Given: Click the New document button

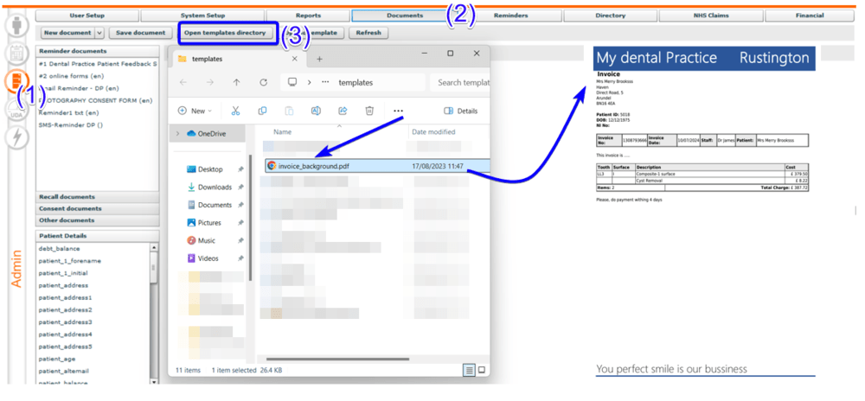Looking at the screenshot, I should click(67, 33).
